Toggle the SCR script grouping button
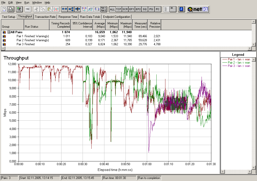The width and height of the screenshot is (257, 181). coord(125,9)
